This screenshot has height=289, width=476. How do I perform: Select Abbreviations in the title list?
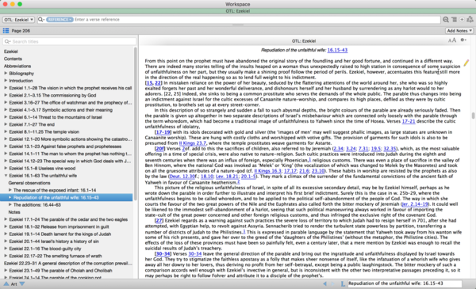(17, 66)
